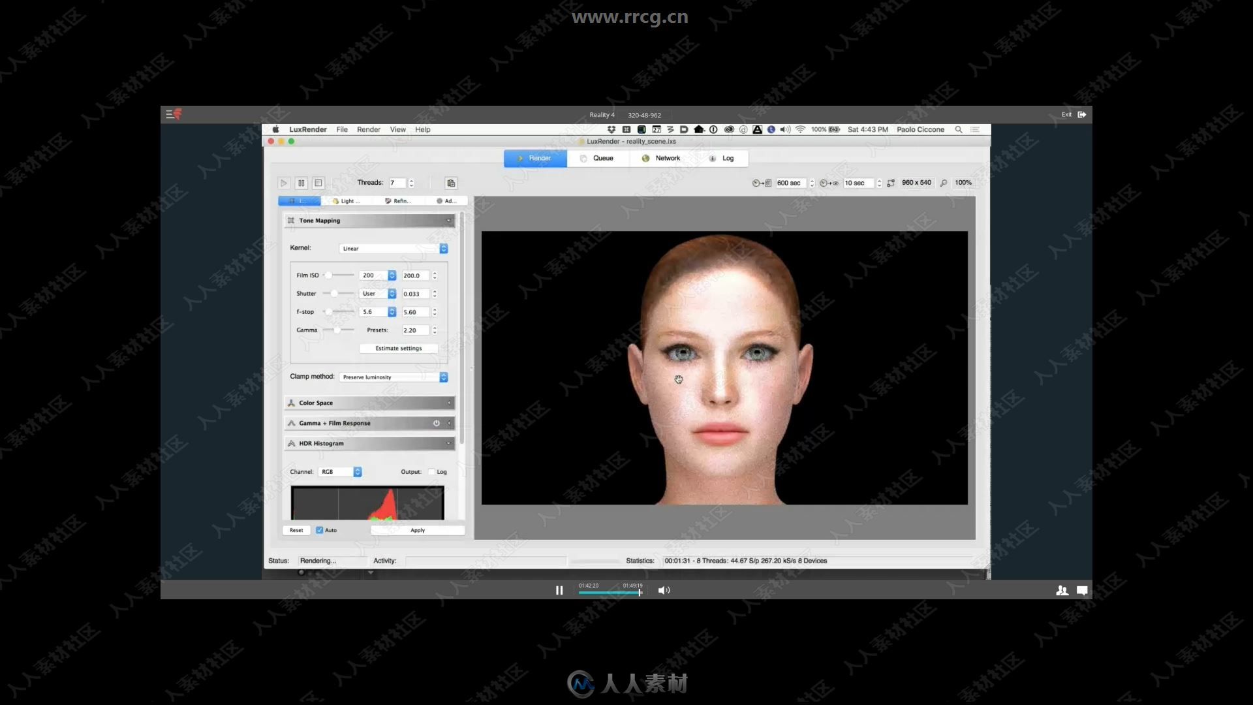
Task: Pause the video playback
Action: click(559, 590)
